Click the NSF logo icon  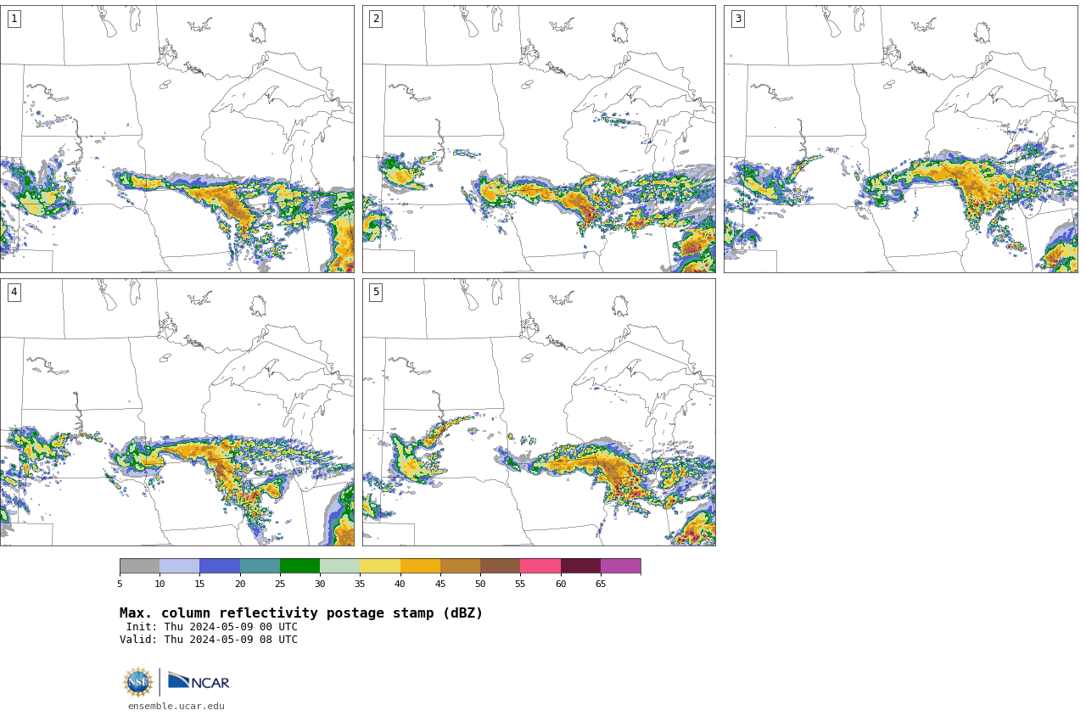click(137, 682)
